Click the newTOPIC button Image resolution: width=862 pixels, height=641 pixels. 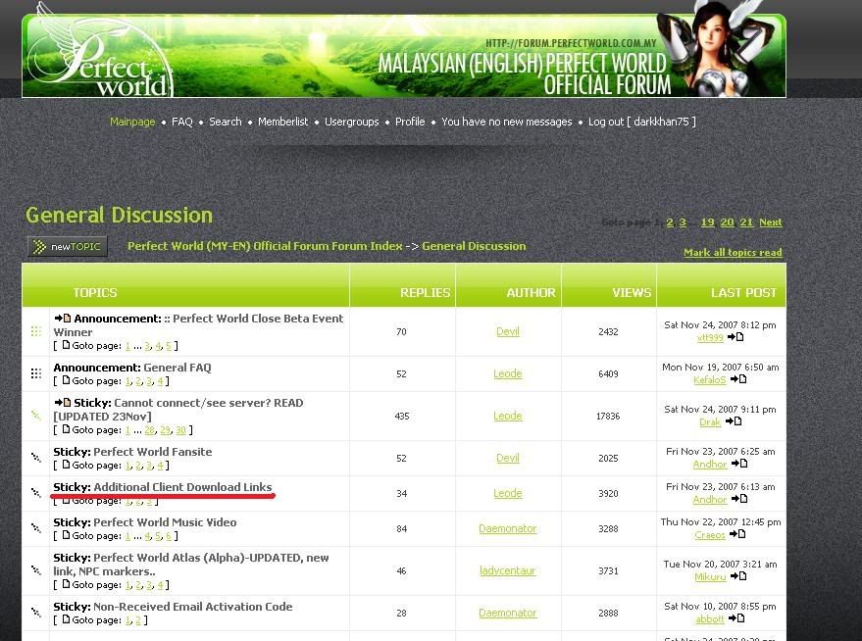68,247
